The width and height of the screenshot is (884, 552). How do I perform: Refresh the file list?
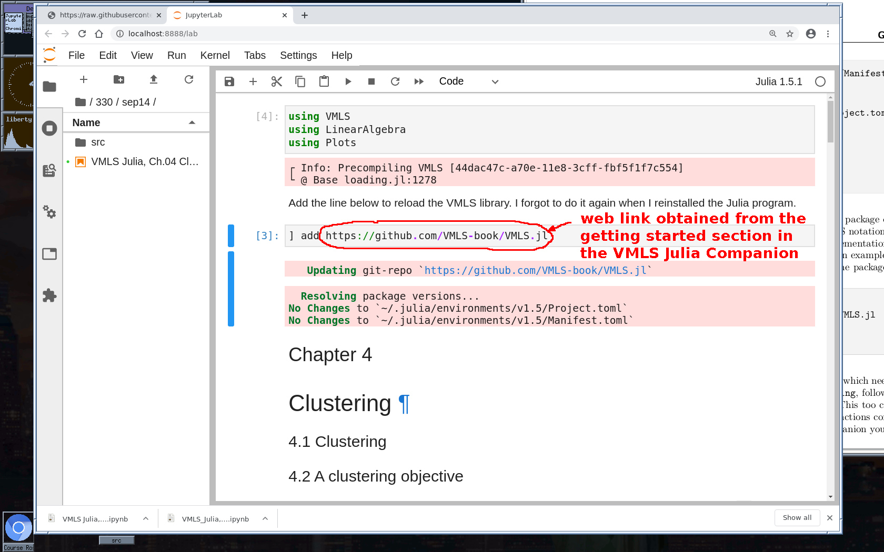[189, 79]
